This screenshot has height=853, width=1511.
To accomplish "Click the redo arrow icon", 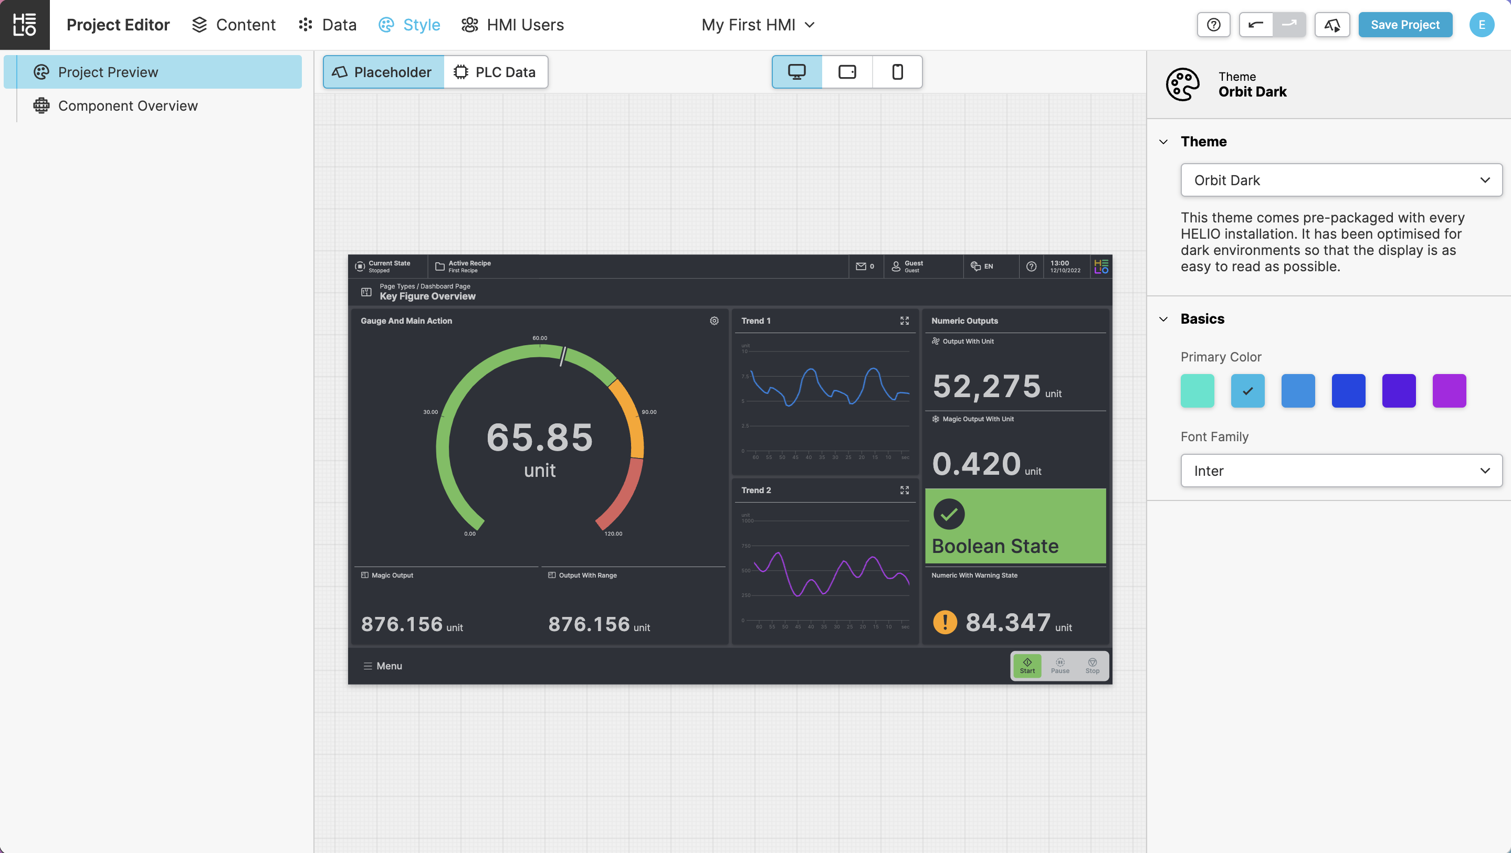I will pyautogui.click(x=1289, y=25).
